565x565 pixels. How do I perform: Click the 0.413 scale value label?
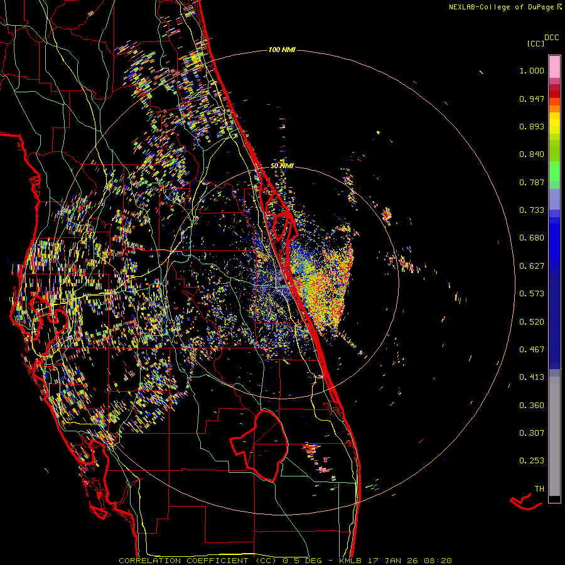[x=531, y=377]
